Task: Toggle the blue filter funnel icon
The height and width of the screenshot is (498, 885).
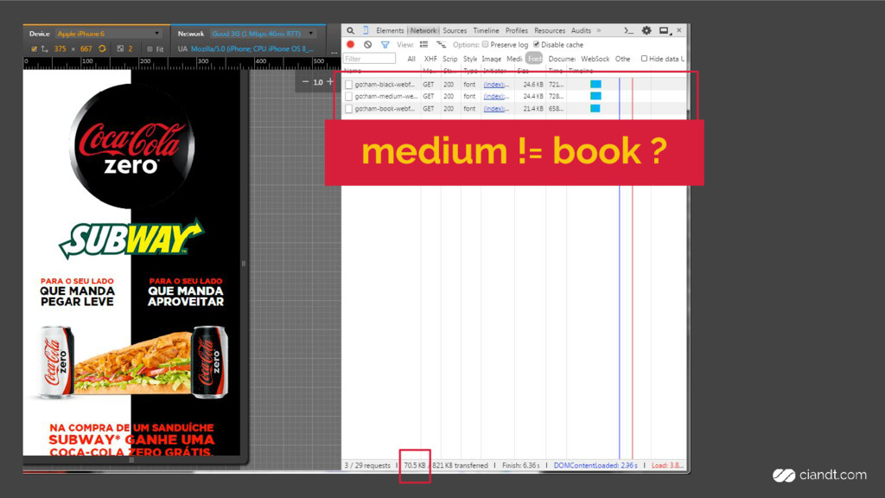Action: tap(385, 45)
